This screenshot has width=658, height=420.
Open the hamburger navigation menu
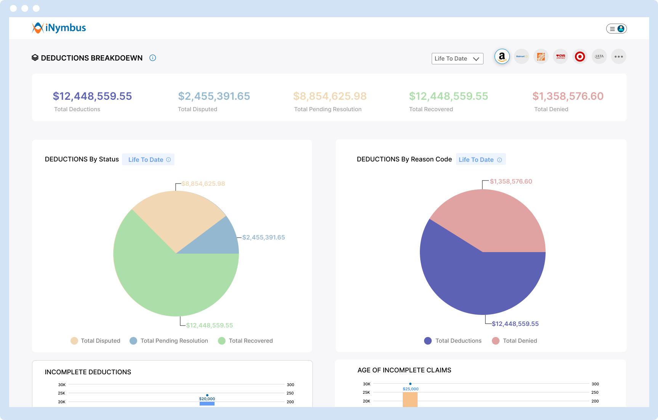612,28
